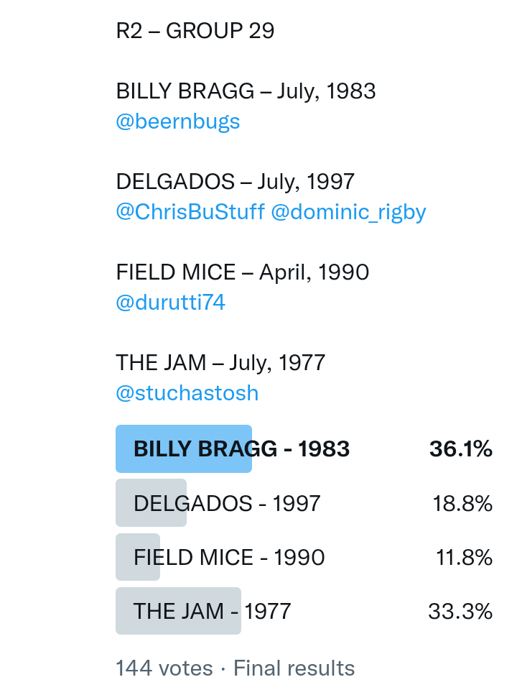The width and height of the screenshot is (517, 695).
Task: Click the 11.8% poll percentage
Action: coord(464,557)
